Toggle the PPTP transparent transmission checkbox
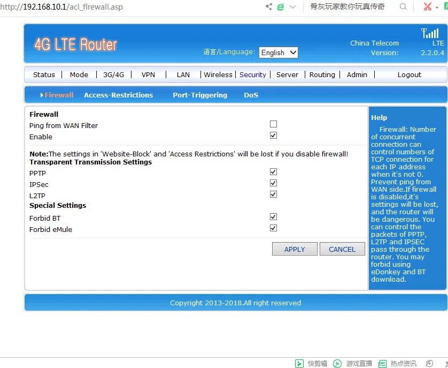Viewport: 448px width, 368px height. pos(273,171)
